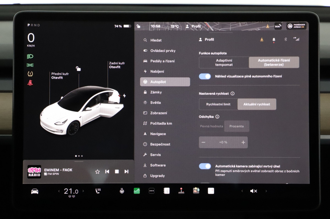
Task: Switch to Aktuální rychlost tab
Action: point(257,104)
